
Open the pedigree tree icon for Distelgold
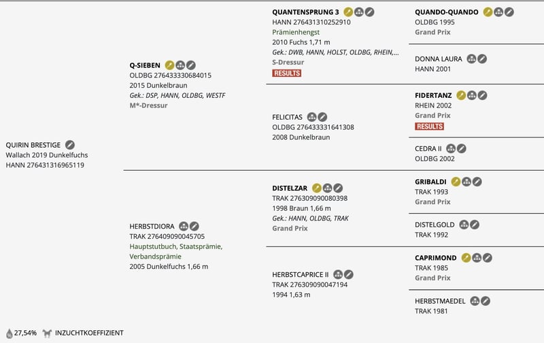click(464, 225)
